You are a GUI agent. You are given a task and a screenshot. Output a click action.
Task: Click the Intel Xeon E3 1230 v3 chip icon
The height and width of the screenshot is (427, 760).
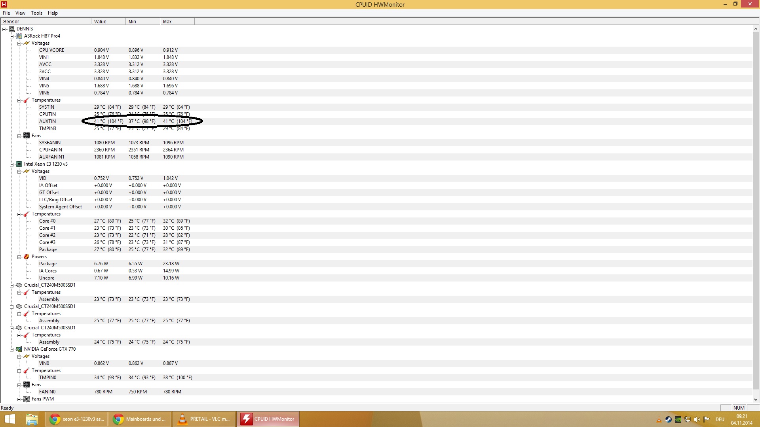(19, 164)
